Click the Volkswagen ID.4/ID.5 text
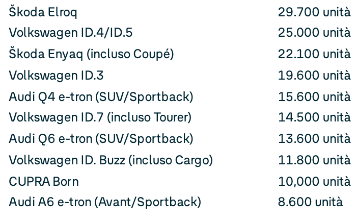Viewport: 358px width, 221px height. (x=71, y=33)
